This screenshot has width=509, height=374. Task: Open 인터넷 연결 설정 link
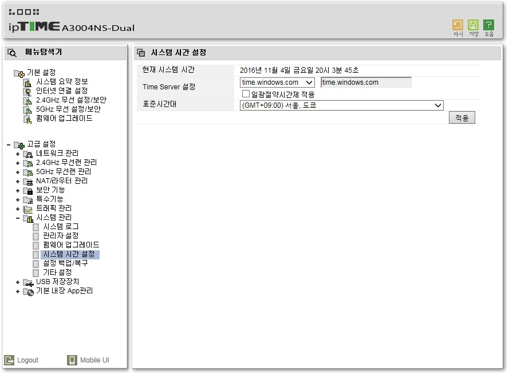pyautogui.click(x=62, y=90)
